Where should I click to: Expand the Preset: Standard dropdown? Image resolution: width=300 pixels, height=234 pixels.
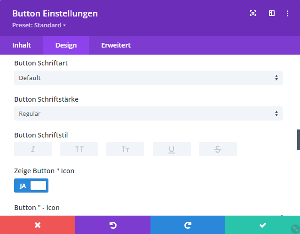point(39,25)
